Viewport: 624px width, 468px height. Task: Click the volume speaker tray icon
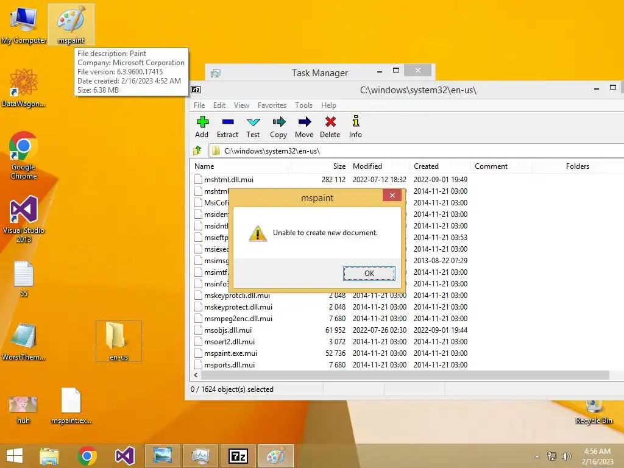coord(566,456)
